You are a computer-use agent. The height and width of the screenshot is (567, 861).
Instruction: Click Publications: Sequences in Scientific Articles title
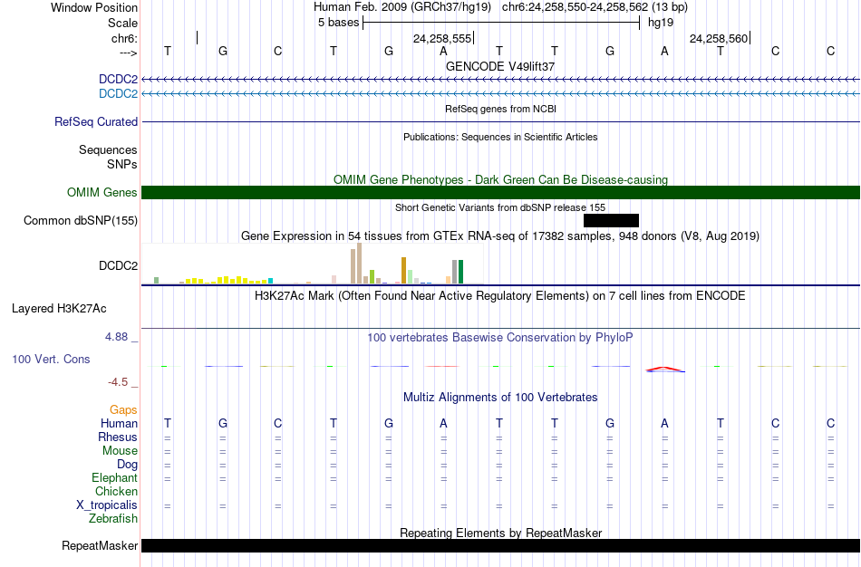point(500,137)
